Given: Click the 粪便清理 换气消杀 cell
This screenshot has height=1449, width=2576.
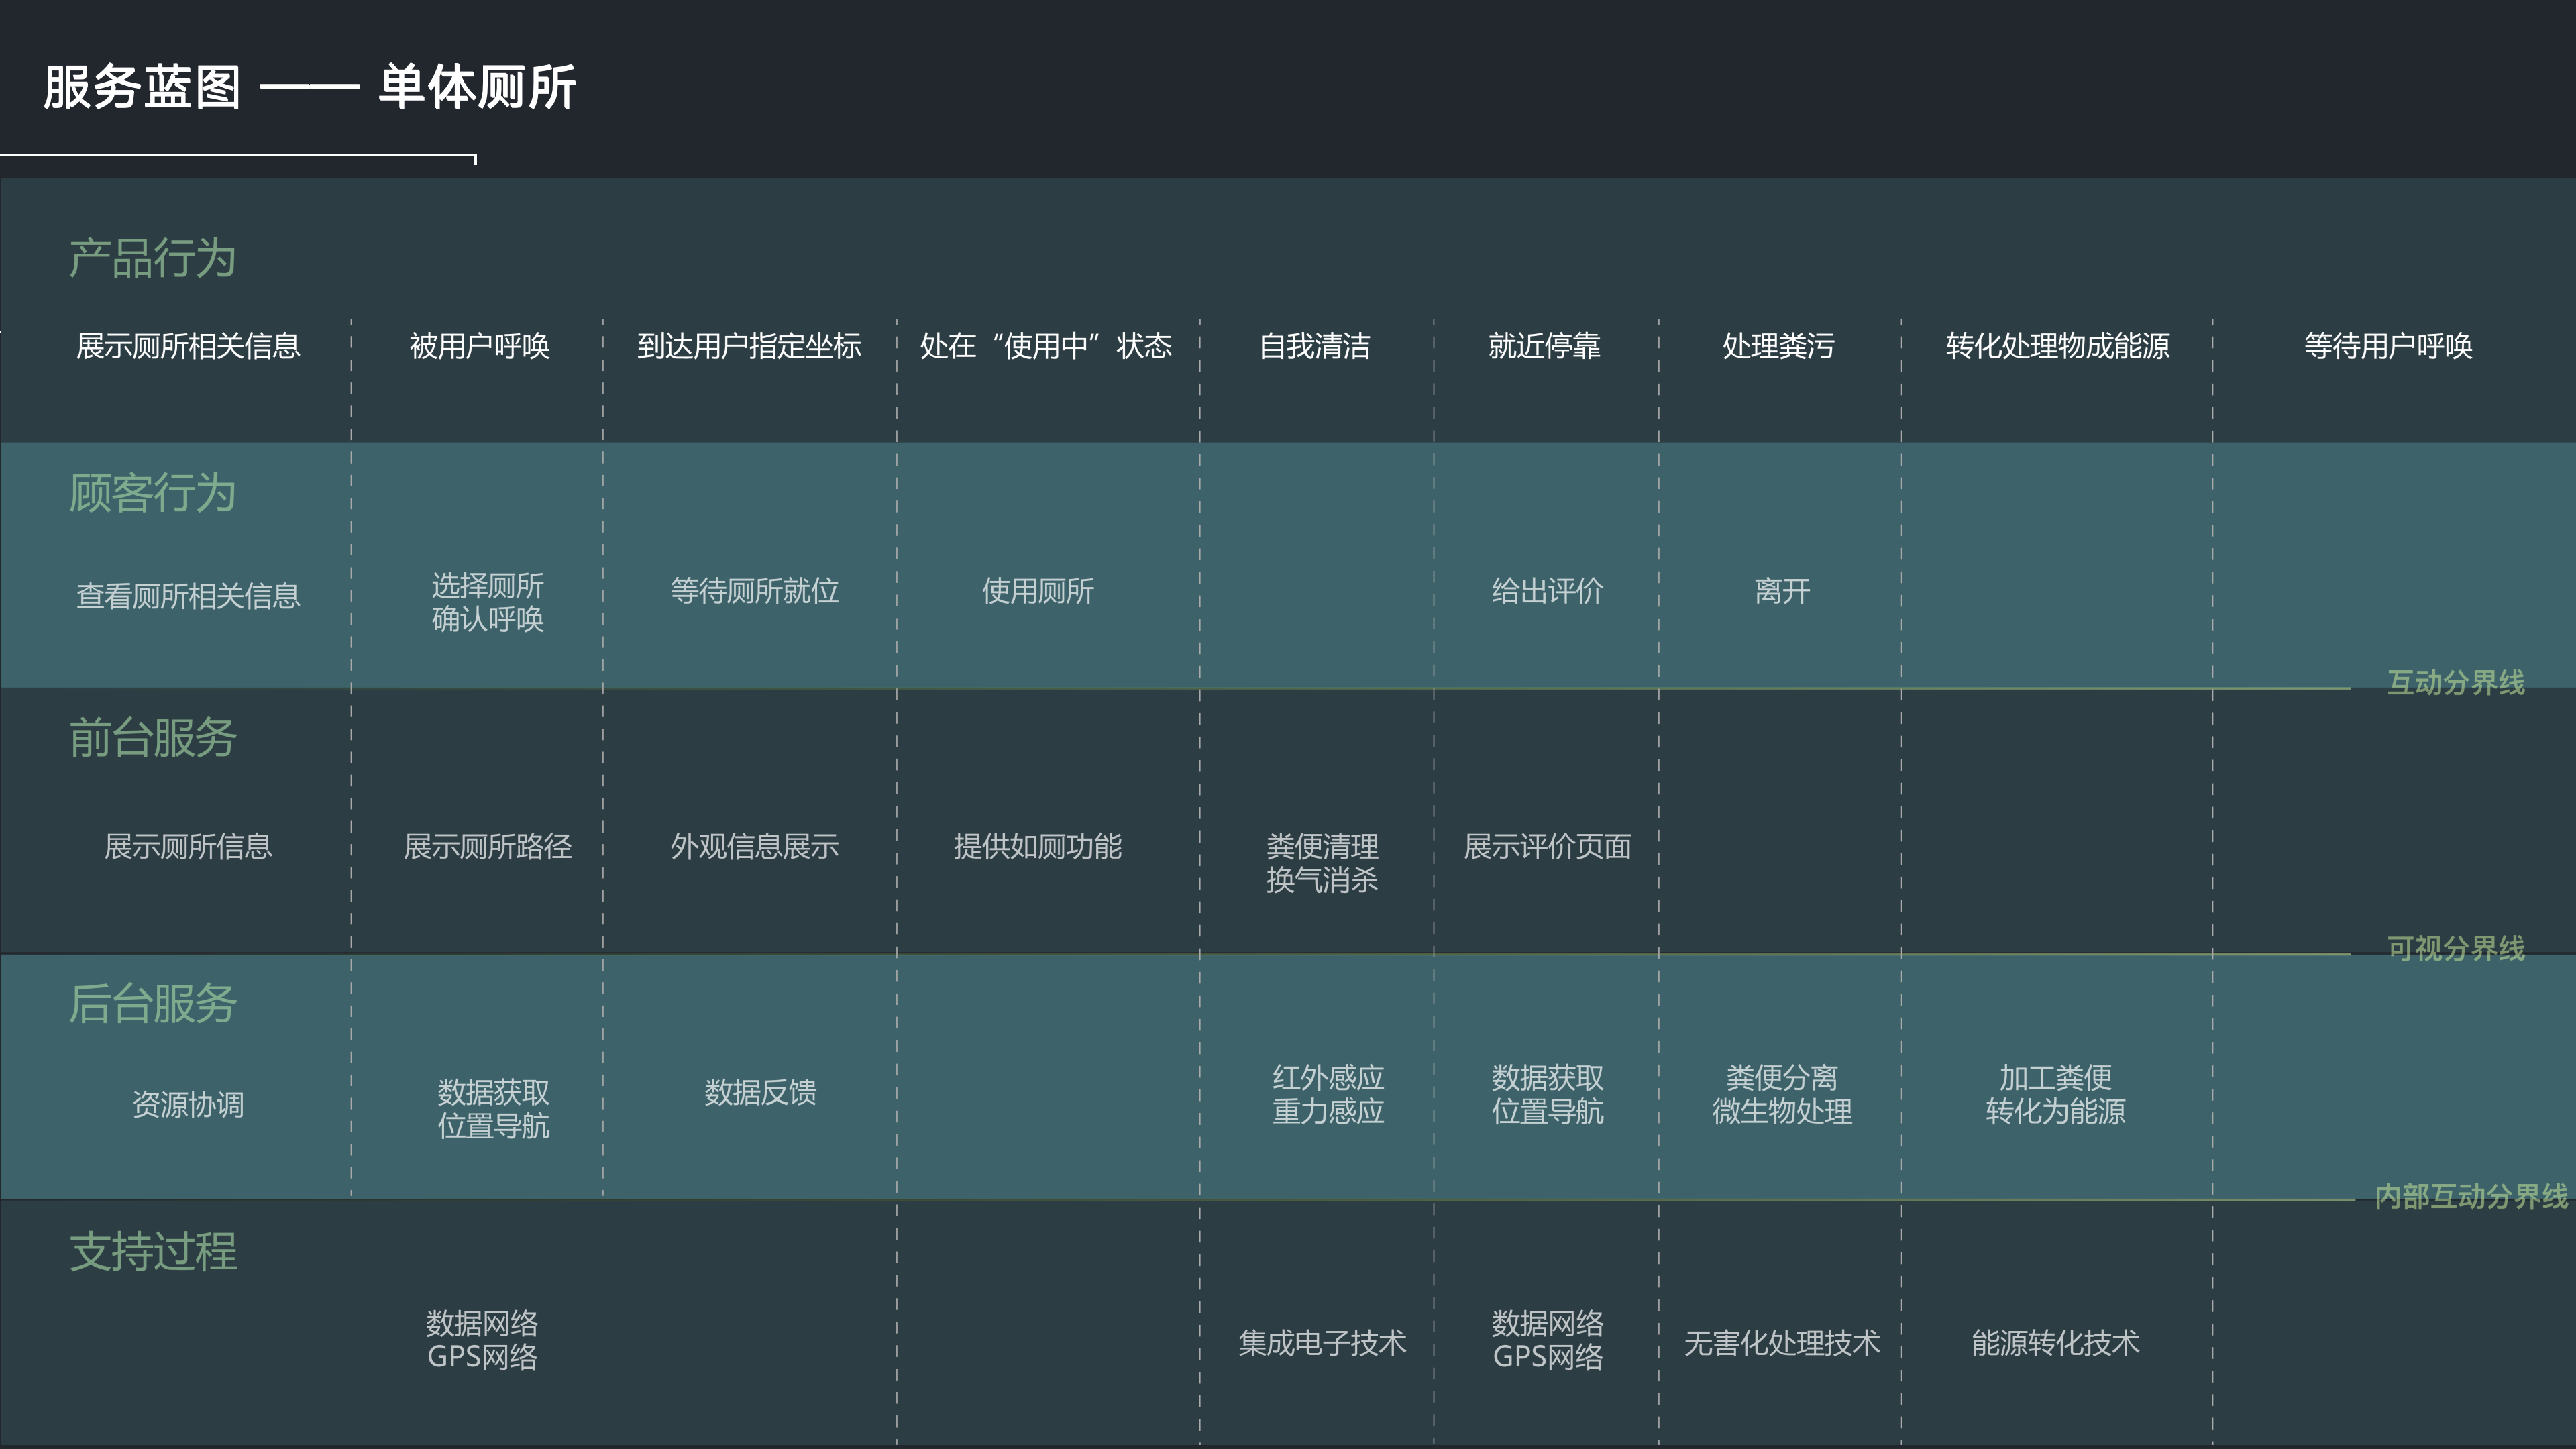Looking at the screenshot, I should [x=1322, y=863].
